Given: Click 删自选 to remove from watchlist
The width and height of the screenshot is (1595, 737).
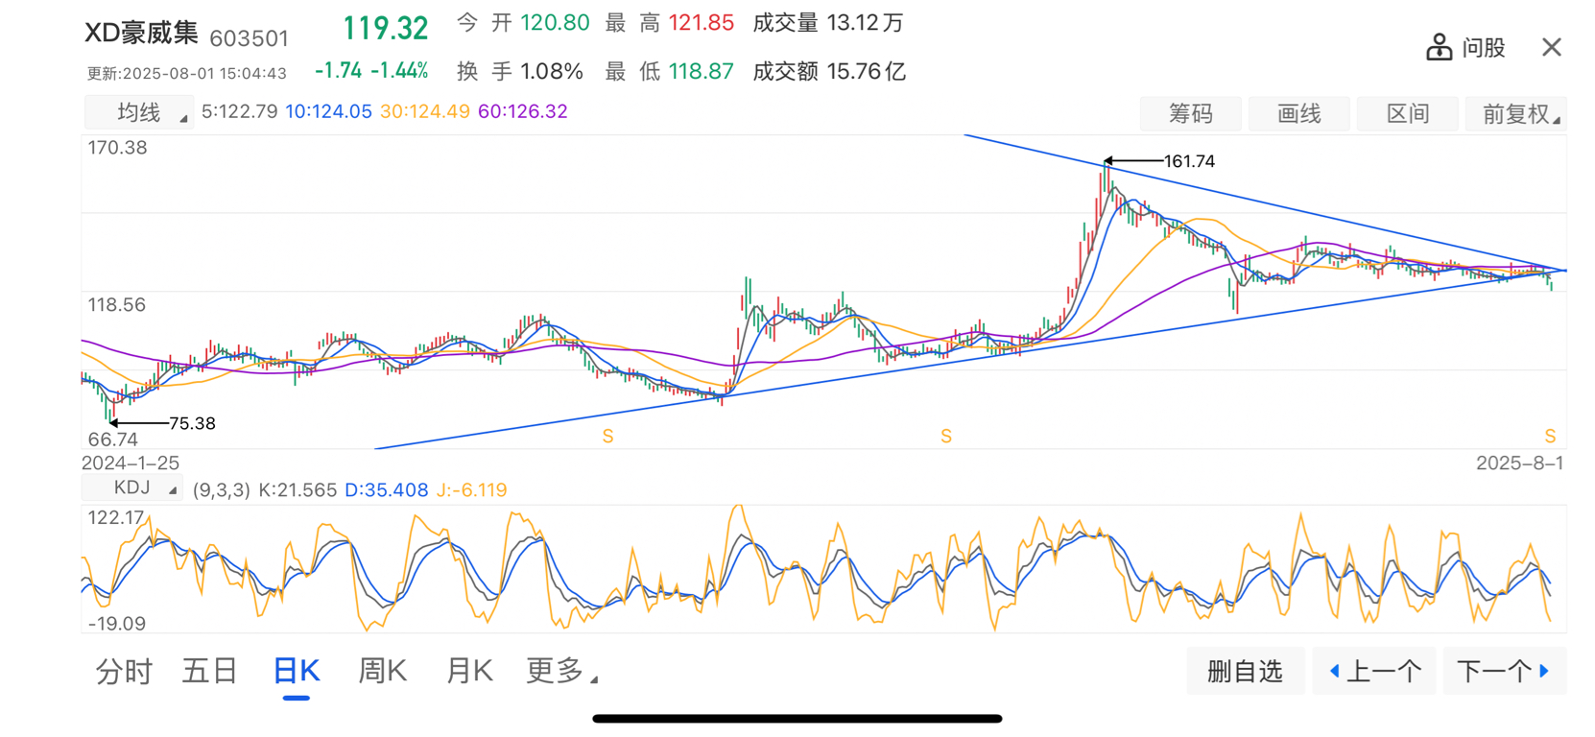Looking at the screenshot, I should (1245, 671).
